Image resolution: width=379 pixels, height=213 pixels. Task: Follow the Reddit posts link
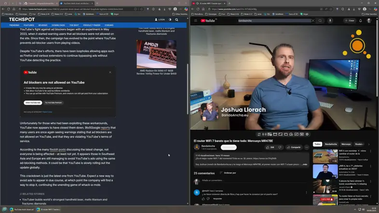coord(57,149)
